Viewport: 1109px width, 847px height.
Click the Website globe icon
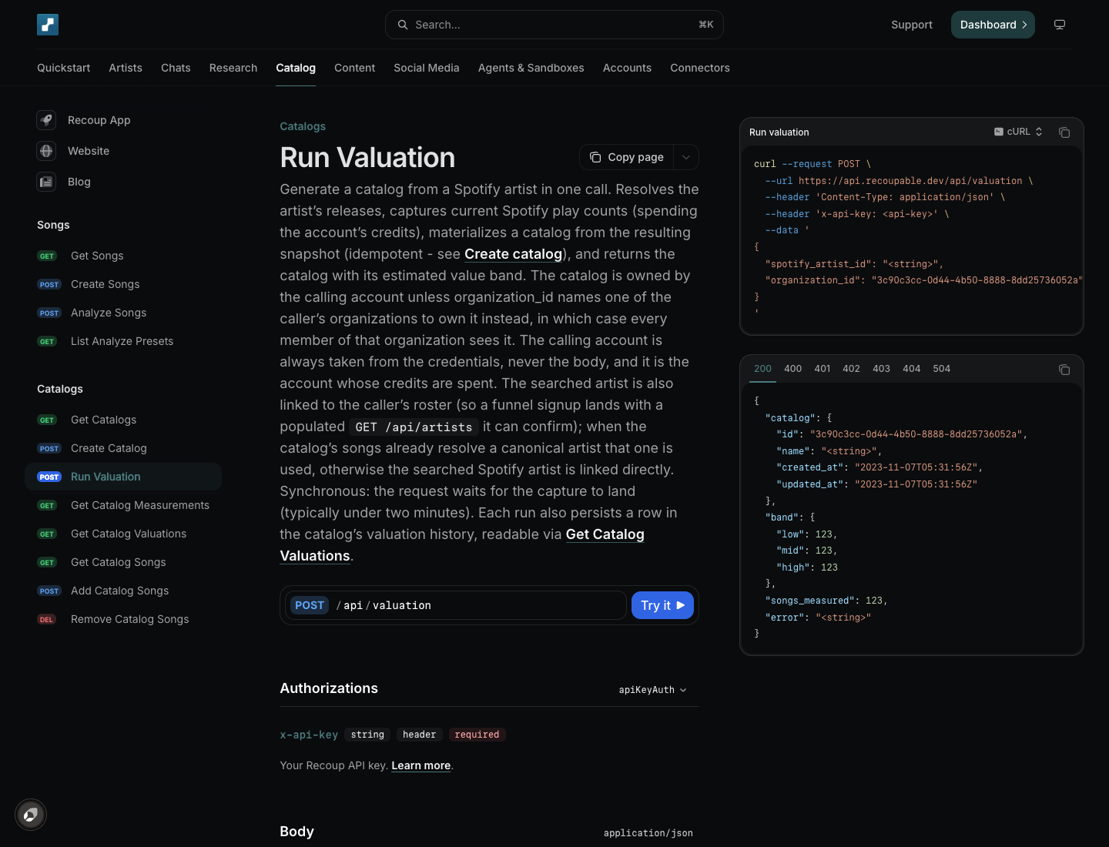pos(46,151)
